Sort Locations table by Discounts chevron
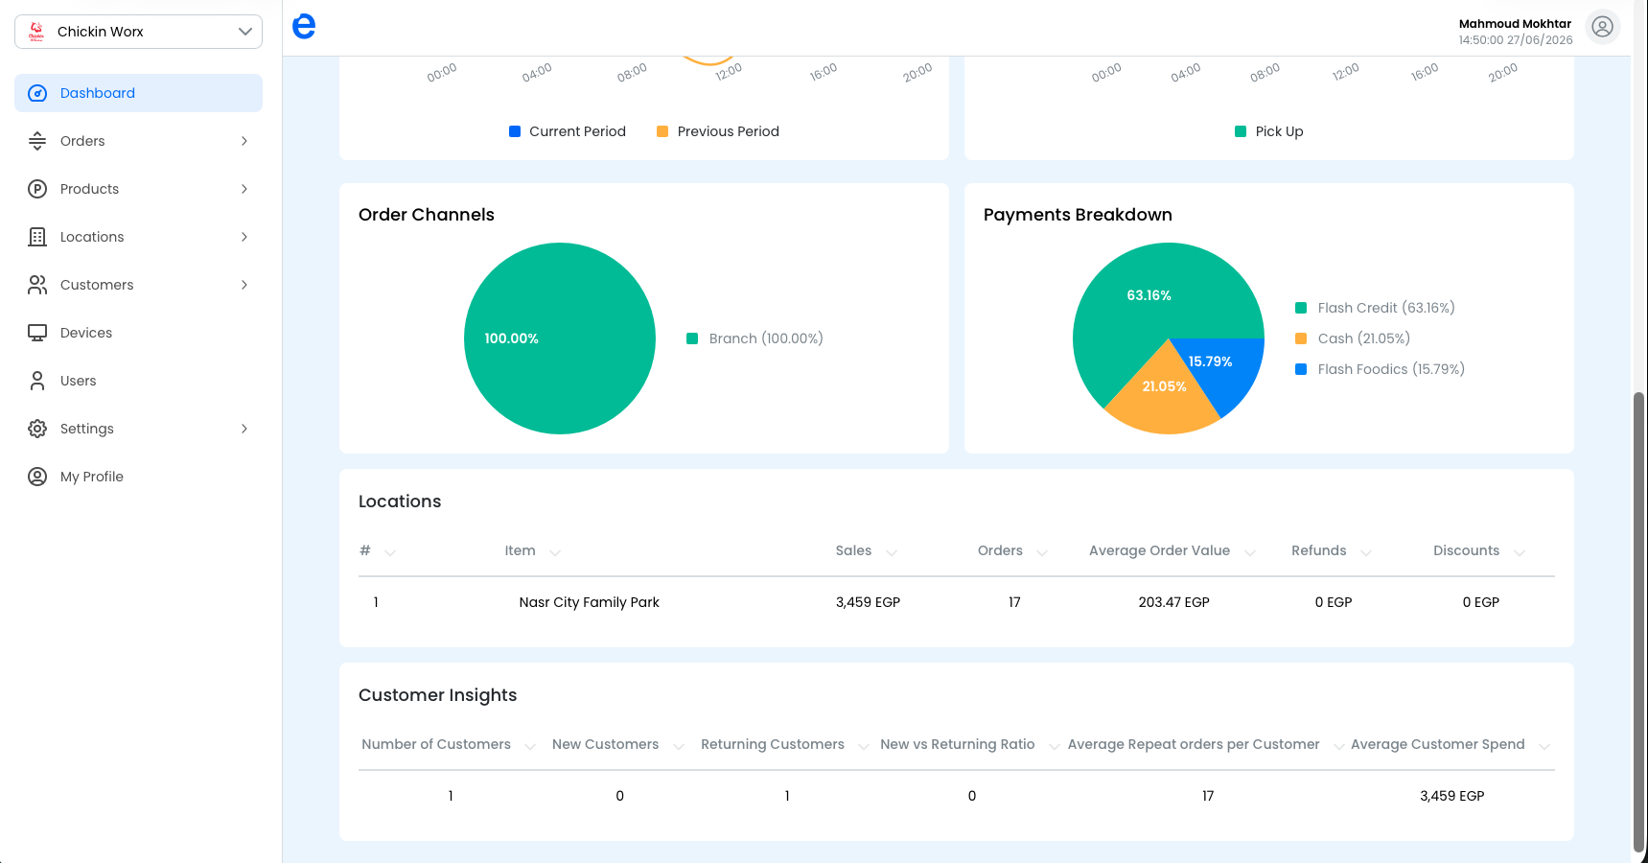 1520,551
